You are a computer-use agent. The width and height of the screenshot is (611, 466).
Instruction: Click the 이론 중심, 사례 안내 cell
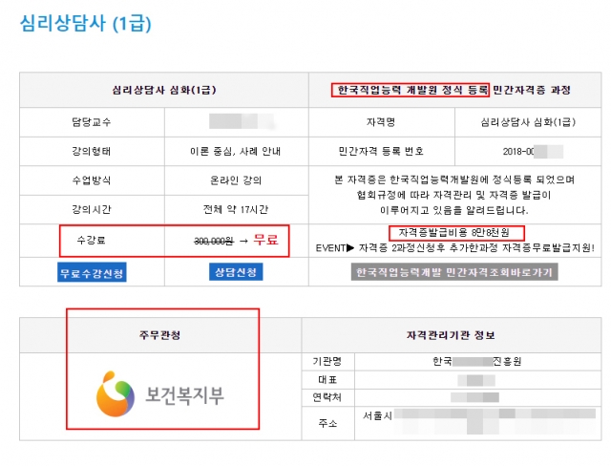click(x=237, y=151)
